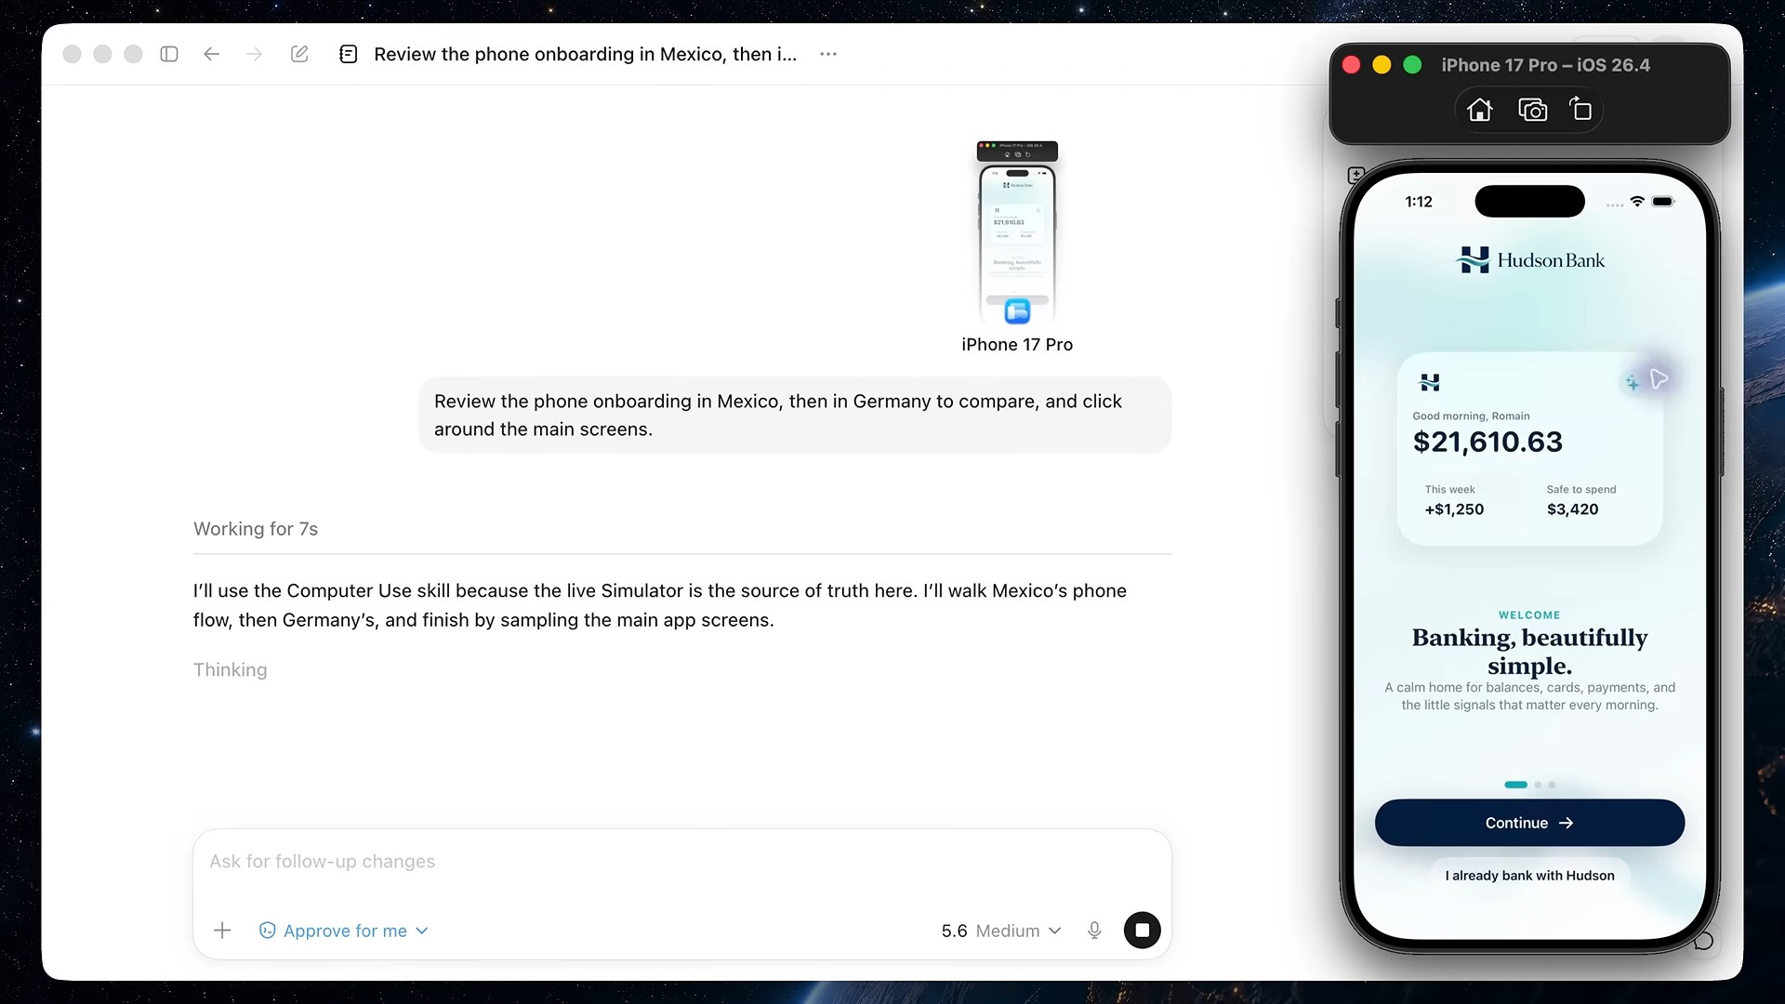Take a Simulator screenshot with camera icon
Screen dimensions: 1785x1004
coord(1532,110)
